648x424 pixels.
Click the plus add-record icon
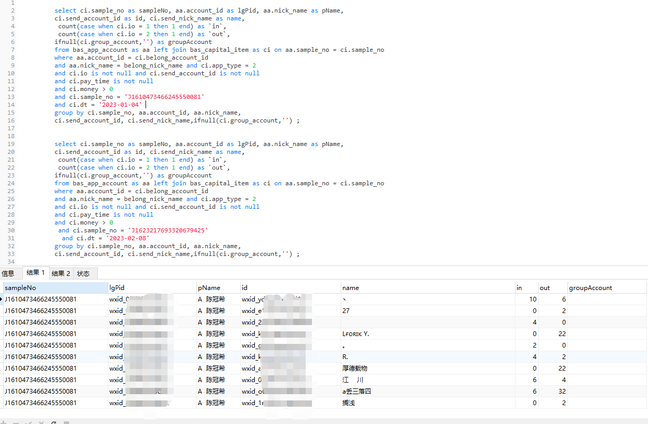(4, 422)
